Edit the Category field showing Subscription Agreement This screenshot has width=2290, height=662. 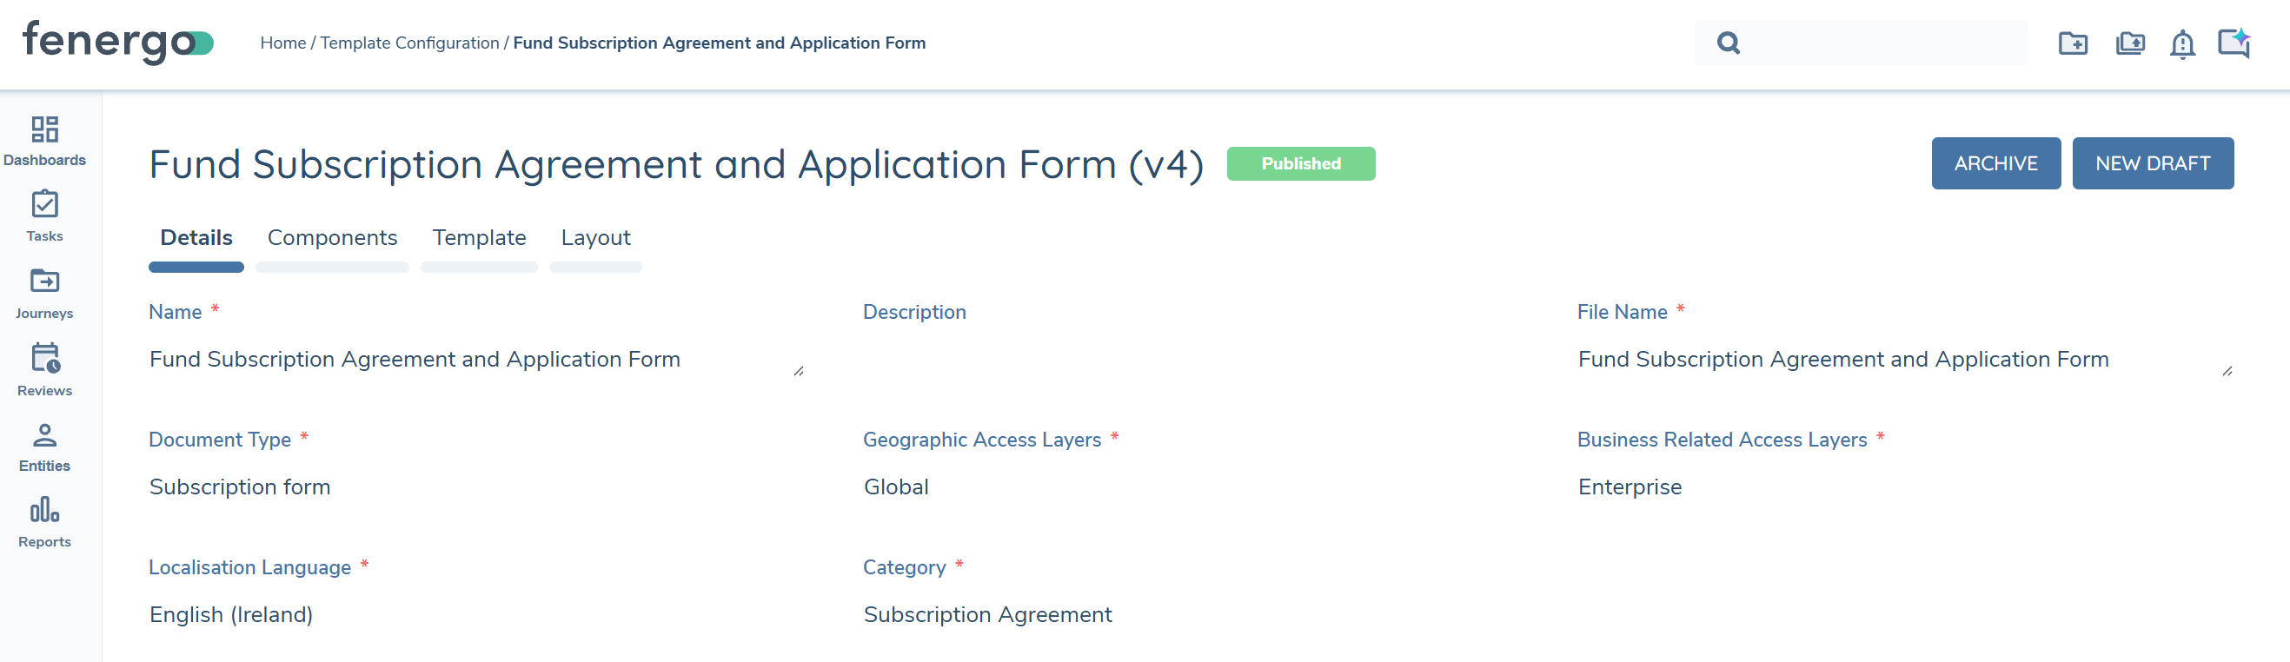[x=986, y=614]
